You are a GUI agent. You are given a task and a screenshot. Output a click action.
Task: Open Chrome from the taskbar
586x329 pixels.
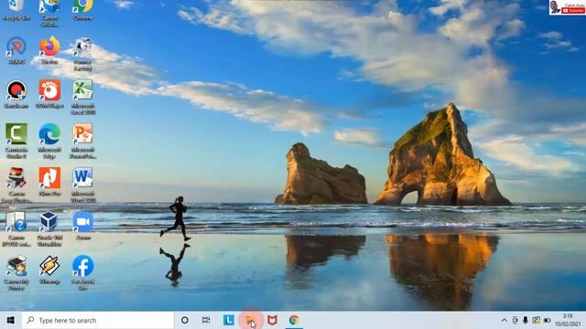[x=294, y=320]
